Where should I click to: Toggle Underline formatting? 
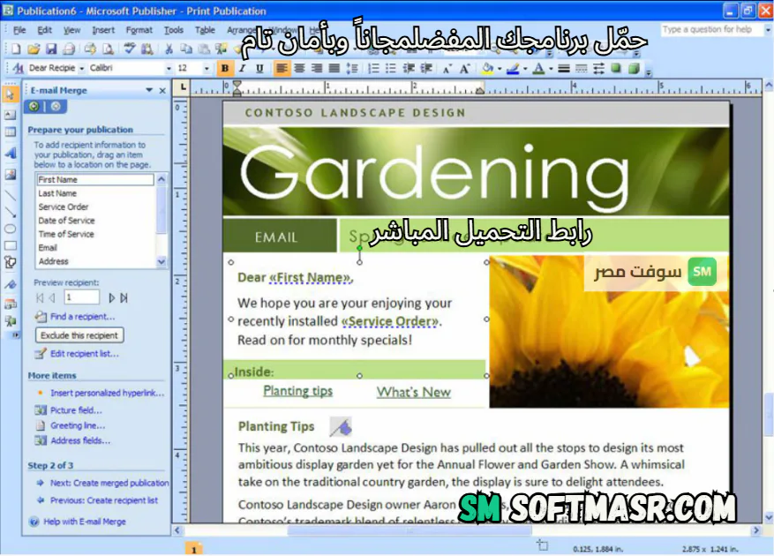[x=259, y=68]
